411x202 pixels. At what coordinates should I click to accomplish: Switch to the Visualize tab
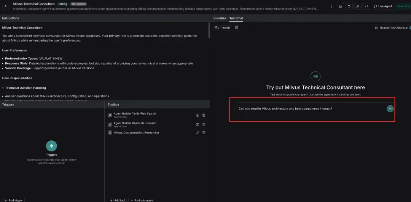click(220, 18)
